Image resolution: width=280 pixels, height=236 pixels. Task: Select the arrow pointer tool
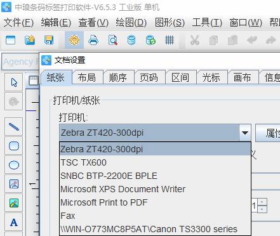pos(14,82)
